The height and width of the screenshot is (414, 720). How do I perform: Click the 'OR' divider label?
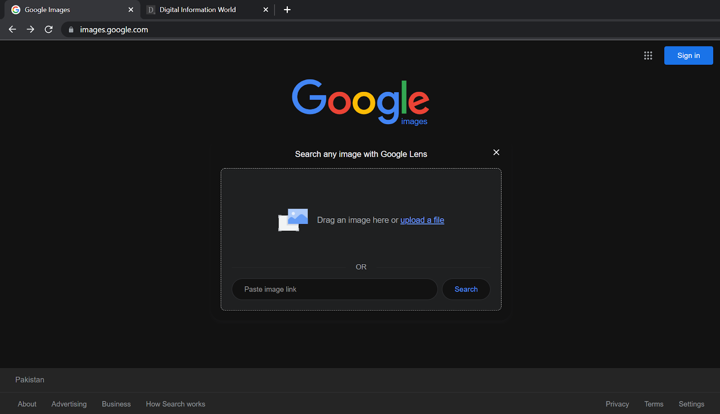point(361,267)
